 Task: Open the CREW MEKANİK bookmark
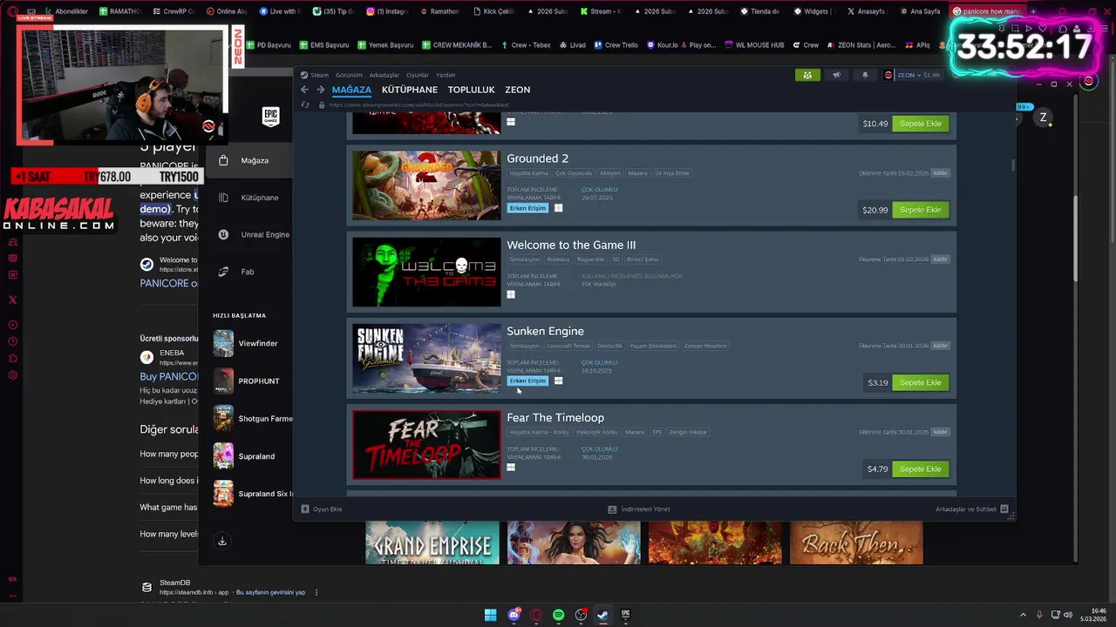(x=457, y=45)
